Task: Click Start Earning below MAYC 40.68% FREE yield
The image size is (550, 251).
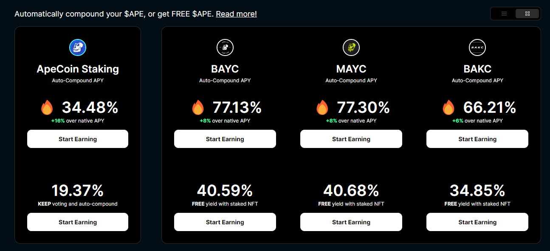Action: point(351,222)
